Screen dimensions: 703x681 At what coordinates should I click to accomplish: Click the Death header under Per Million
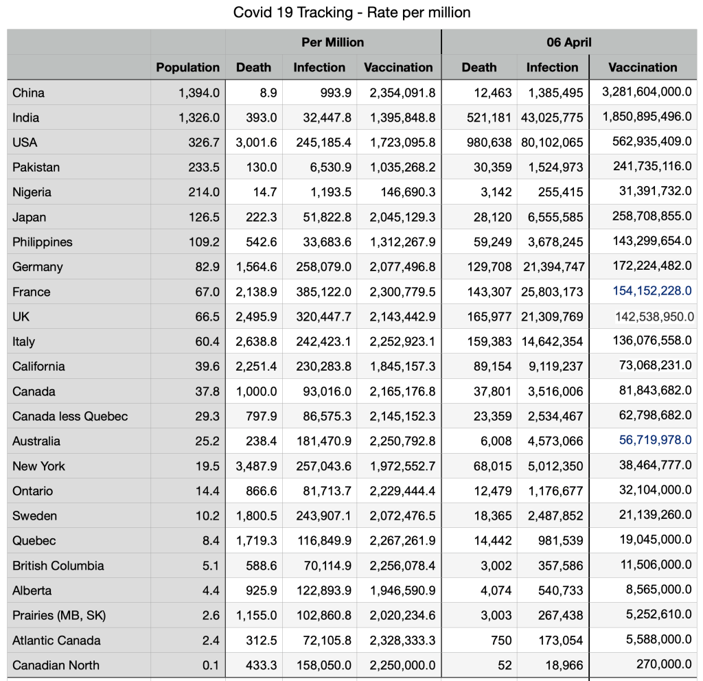point(253,67)
